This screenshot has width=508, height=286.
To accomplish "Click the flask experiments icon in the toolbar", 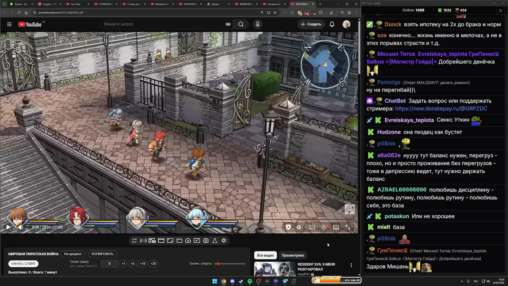I will coord(215,241).
